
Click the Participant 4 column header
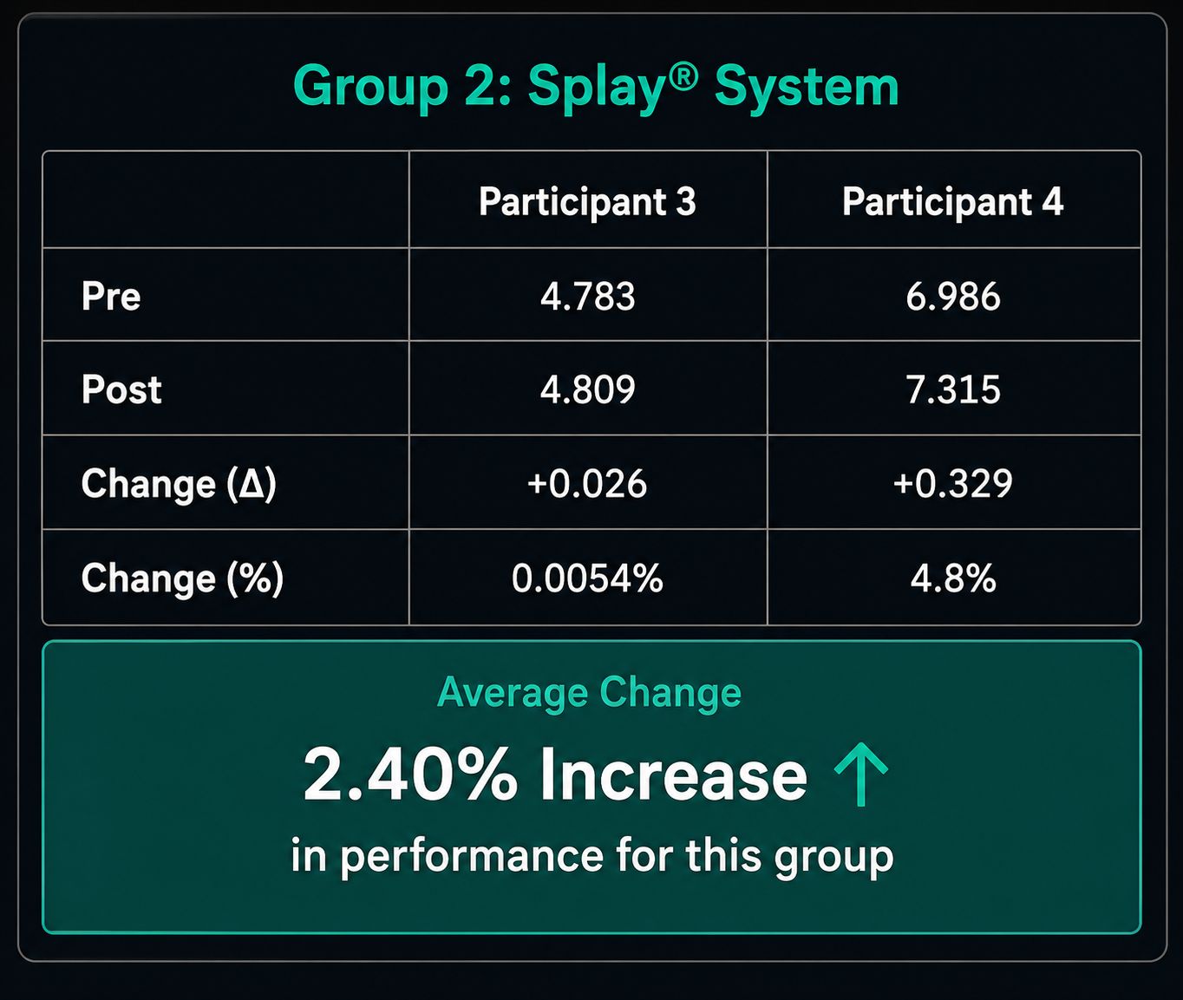[x=952, y=202]
